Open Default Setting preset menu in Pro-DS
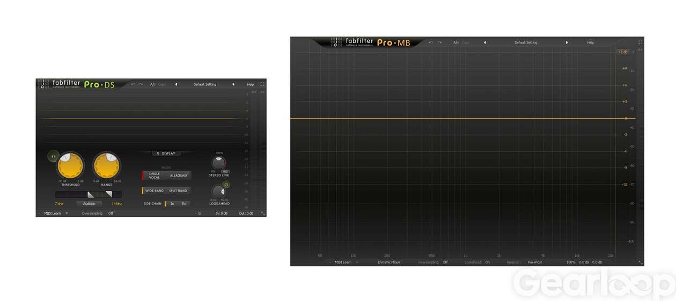Screen dimensions: 676x301 pyautogui.click(x=204, y=84)
